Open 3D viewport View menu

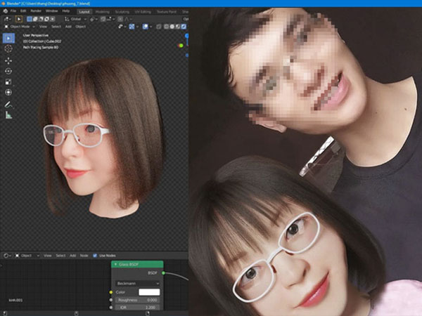[43, 27]
